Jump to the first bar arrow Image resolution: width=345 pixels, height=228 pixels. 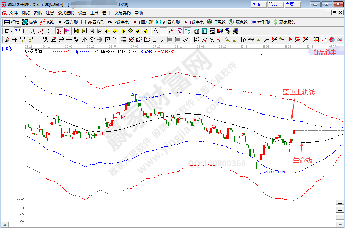[x=76, y=31]
